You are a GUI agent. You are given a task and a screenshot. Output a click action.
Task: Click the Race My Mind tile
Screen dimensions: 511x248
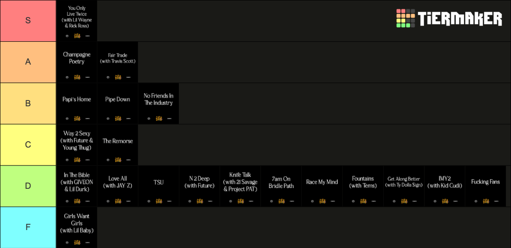pyautogui.click(x=322, y=186)
